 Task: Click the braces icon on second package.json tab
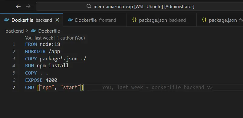pyautogui.click(x=204, y=20)
